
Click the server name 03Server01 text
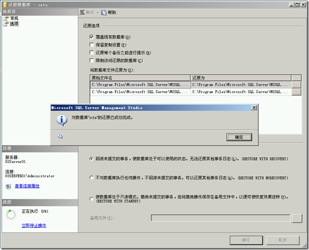pos(16,162)
